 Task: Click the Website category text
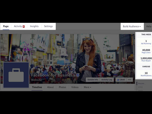pos(36,80)
